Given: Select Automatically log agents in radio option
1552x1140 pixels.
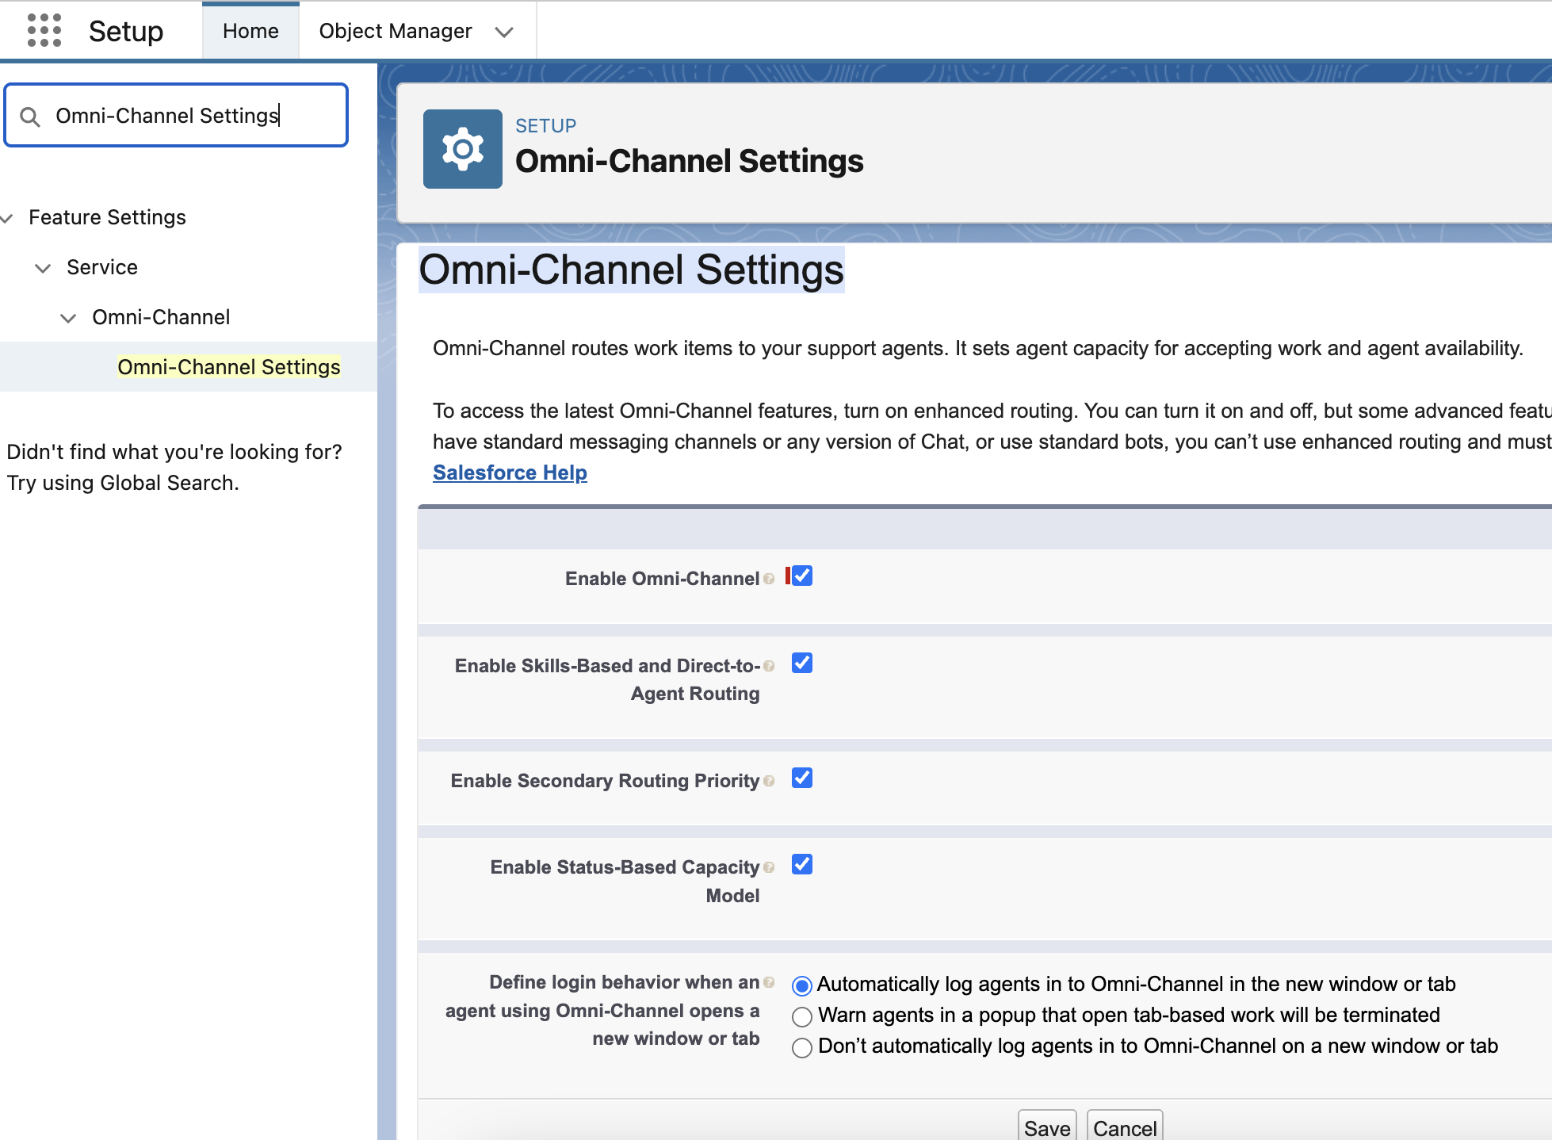Looking at the screenshot, I should [802, 985].
